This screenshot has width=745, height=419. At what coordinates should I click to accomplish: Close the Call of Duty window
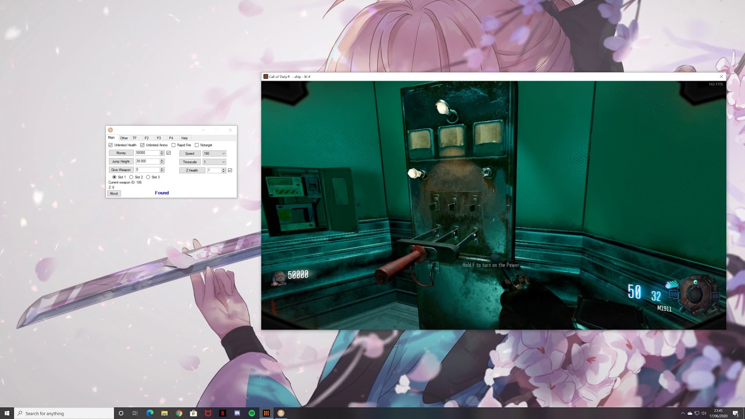point(721,76)
